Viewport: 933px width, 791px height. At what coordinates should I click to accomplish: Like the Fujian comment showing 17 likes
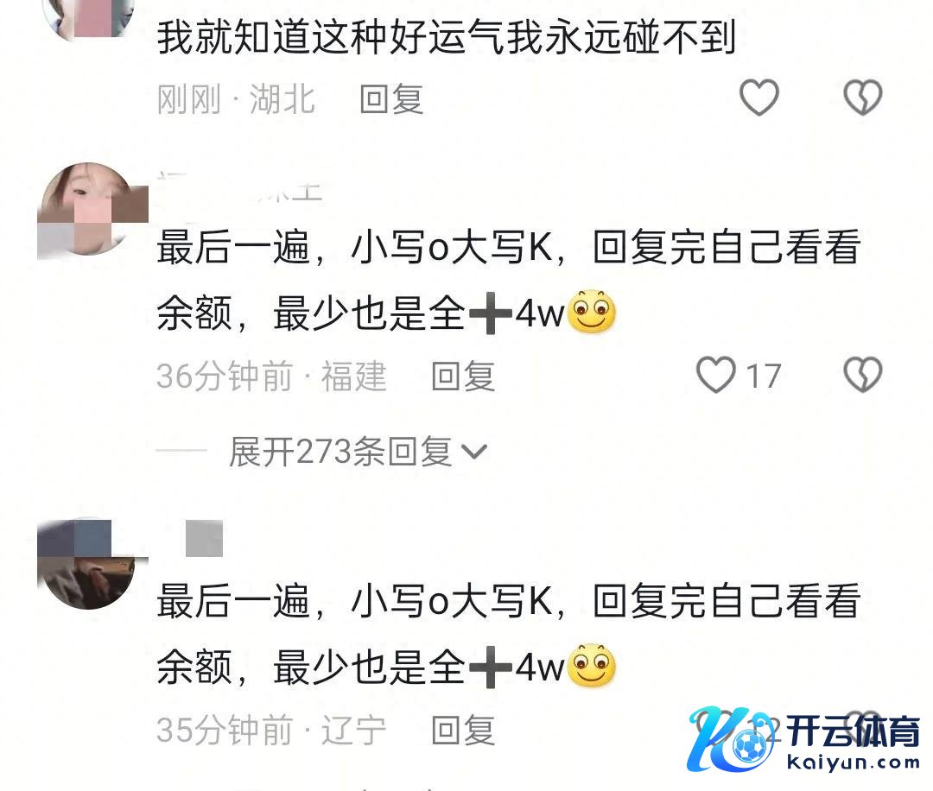[x=716, y=375]
